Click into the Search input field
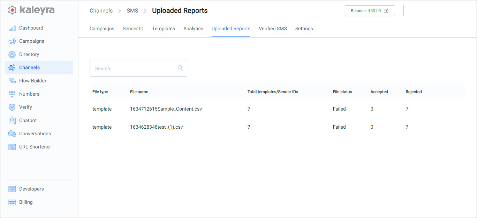This screenshot has width=477, height=218. click(138, 68)
